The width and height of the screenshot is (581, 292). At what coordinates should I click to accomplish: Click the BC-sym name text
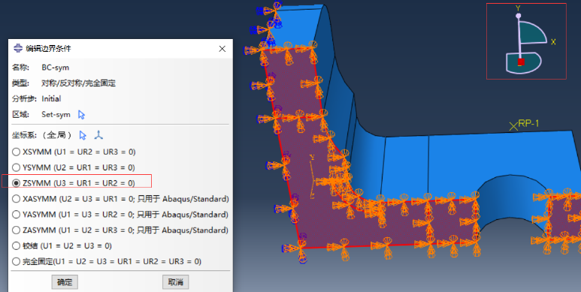(x=55, y=68)
